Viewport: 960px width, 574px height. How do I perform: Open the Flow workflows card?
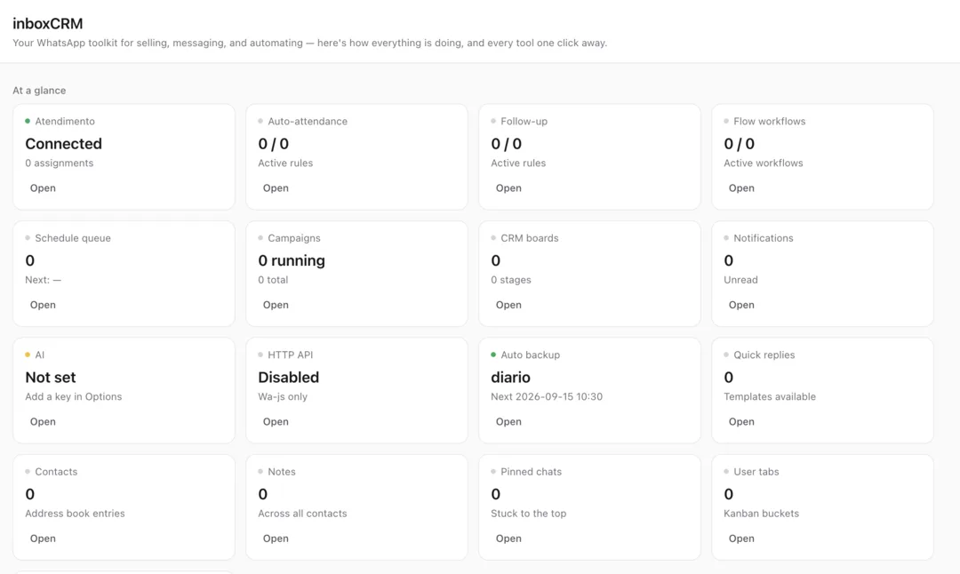741,187
